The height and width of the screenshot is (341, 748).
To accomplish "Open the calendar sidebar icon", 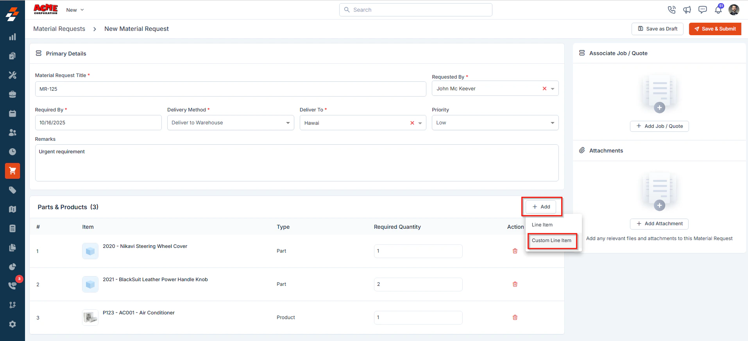I will [13, 113].
